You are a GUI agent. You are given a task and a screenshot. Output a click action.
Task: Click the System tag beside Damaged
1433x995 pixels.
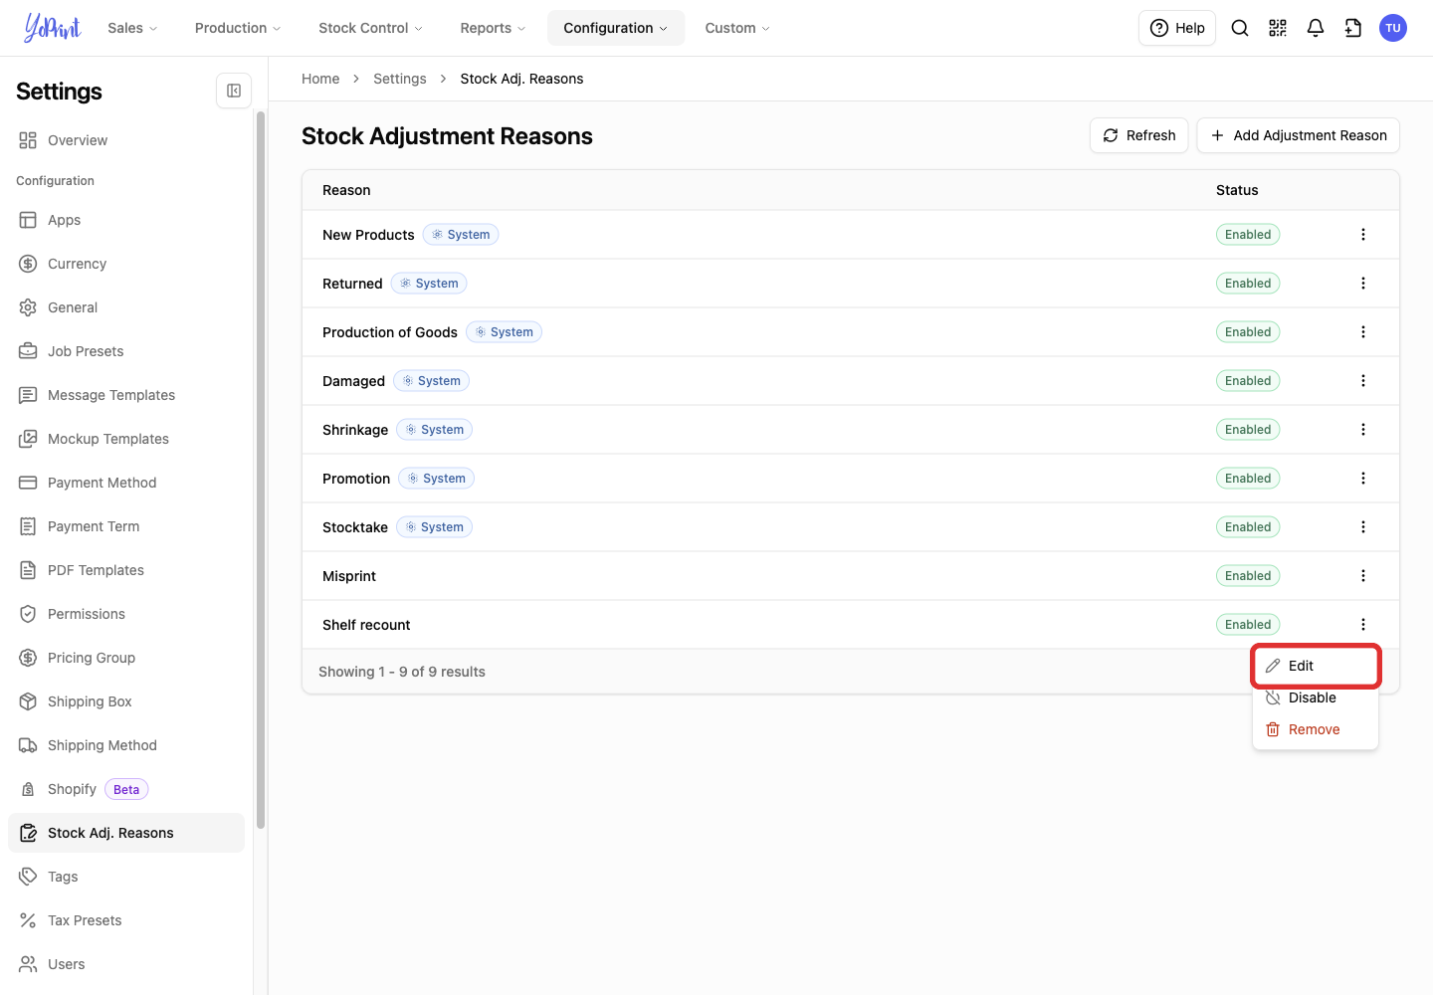point(432,381)
